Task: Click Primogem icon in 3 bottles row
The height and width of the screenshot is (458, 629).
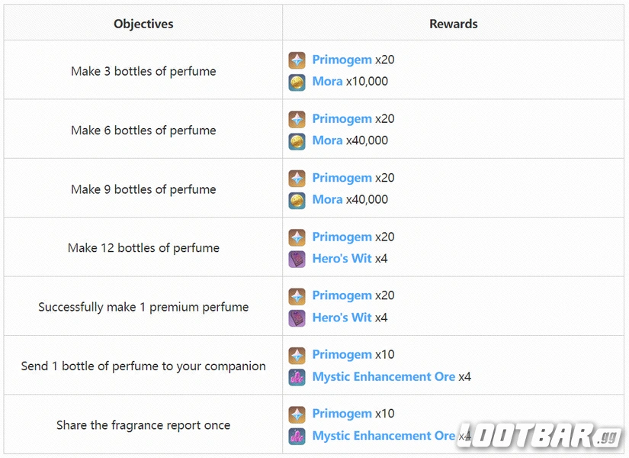Action: click(297, 60)
